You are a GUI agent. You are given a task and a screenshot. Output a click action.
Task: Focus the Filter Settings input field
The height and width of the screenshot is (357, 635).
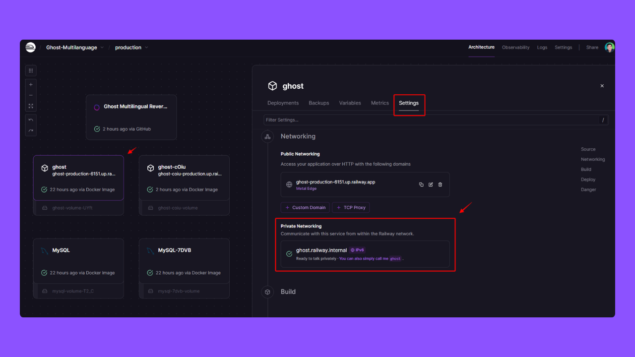(x=431, y=120)
